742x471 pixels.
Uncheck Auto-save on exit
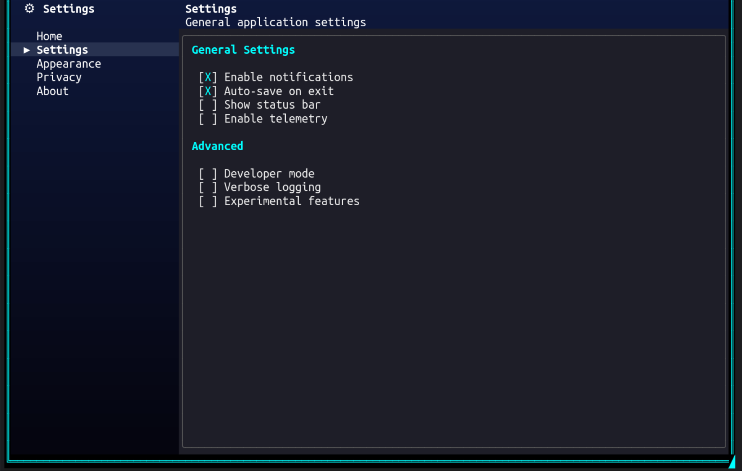click(x=208, y=91)
